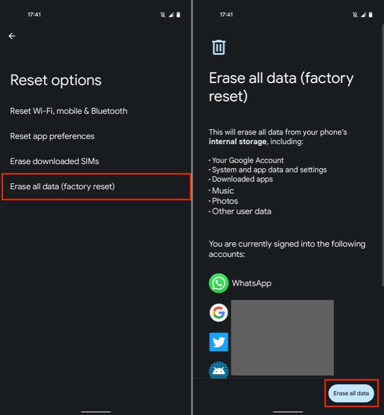This screenshot has width=384, height=415.
Task: Open Reset app preferences option
Action: pyautogui.click(x=96, y=136)
